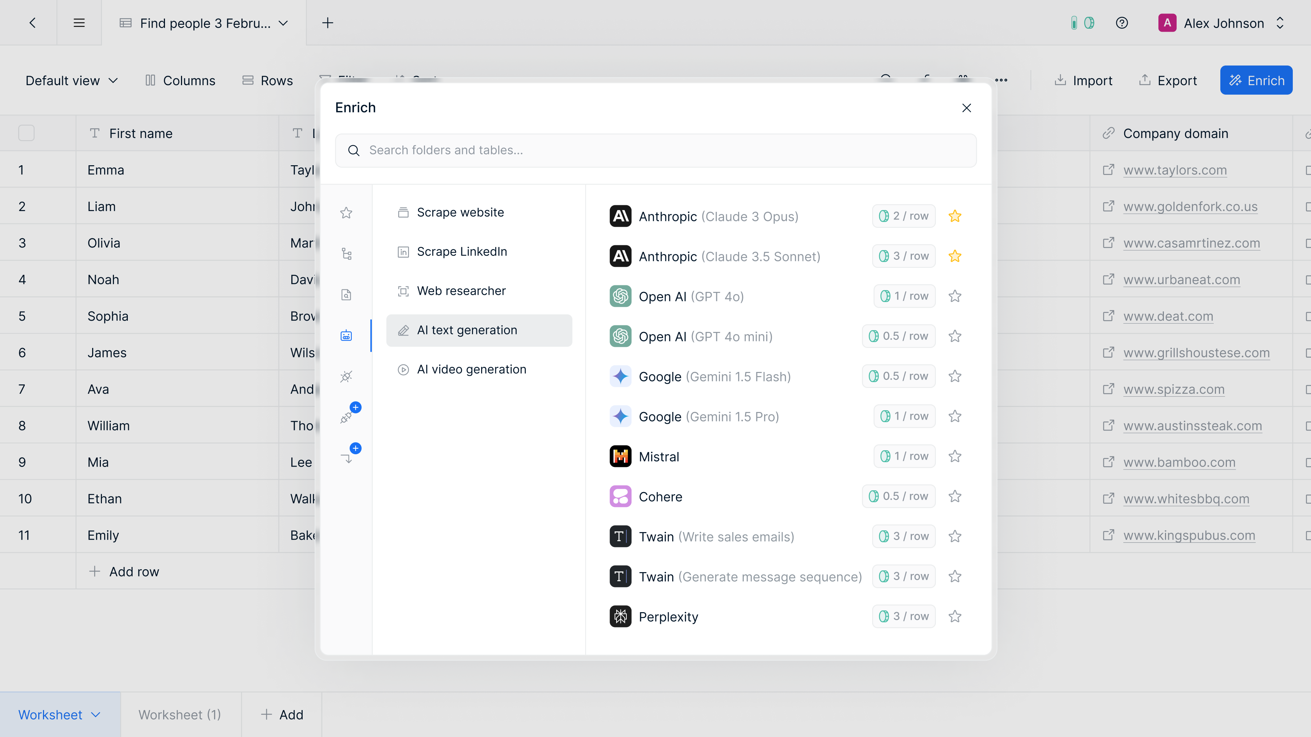Select Web researcher option
1311x737 pixels.
pyautogui.click(x=479, y=291)
